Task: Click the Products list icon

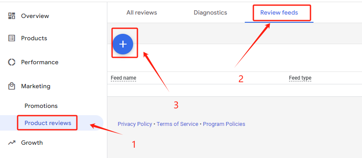Action: (x=12, y=38)
